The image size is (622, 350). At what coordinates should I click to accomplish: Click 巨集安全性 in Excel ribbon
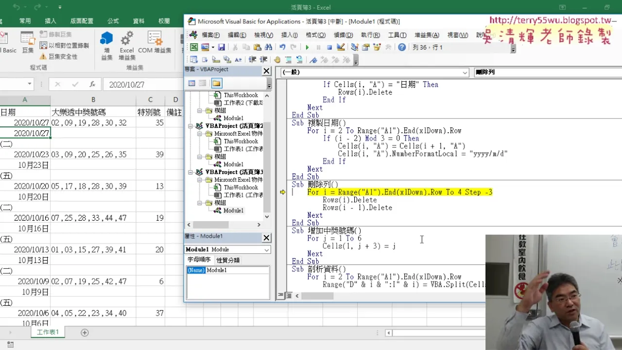coord(59,56)
